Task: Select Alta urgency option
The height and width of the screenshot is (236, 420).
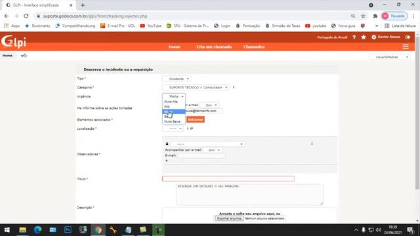Action: pyautogui.click(x=174, y=106)
